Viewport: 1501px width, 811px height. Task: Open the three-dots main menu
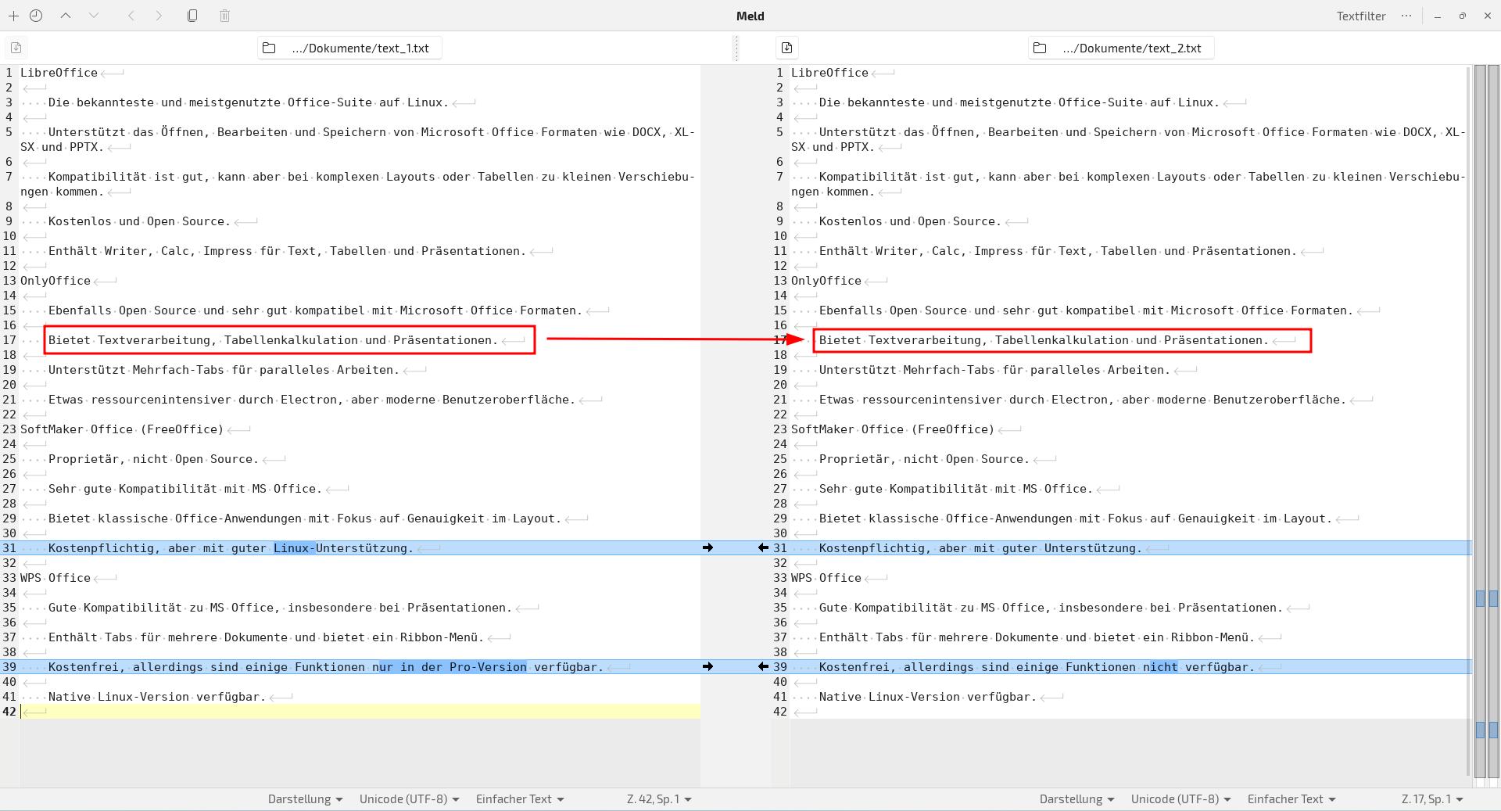click(x=1406, y=16)
